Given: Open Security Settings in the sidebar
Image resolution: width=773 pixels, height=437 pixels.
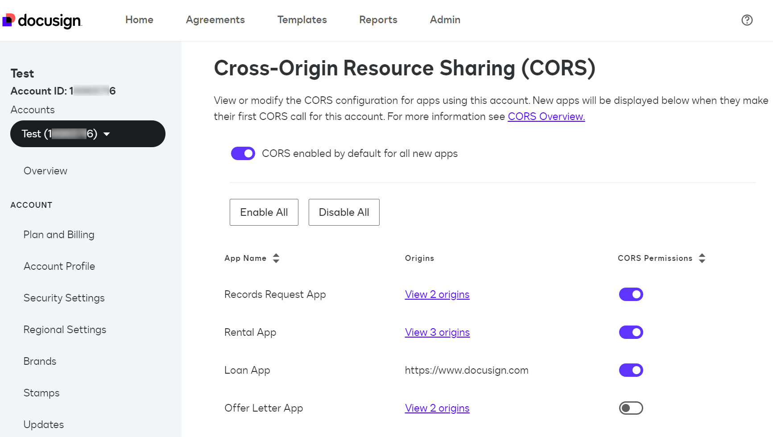Looking at the screenshot, I should (x=64, y=298).
